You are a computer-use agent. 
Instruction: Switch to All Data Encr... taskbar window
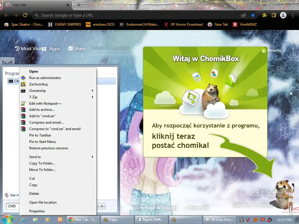coord(220,220)
